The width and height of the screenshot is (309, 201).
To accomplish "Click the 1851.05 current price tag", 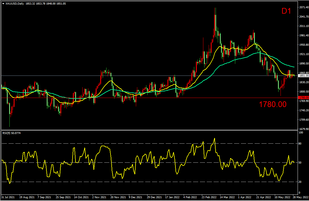I will (x=304, y=76).
